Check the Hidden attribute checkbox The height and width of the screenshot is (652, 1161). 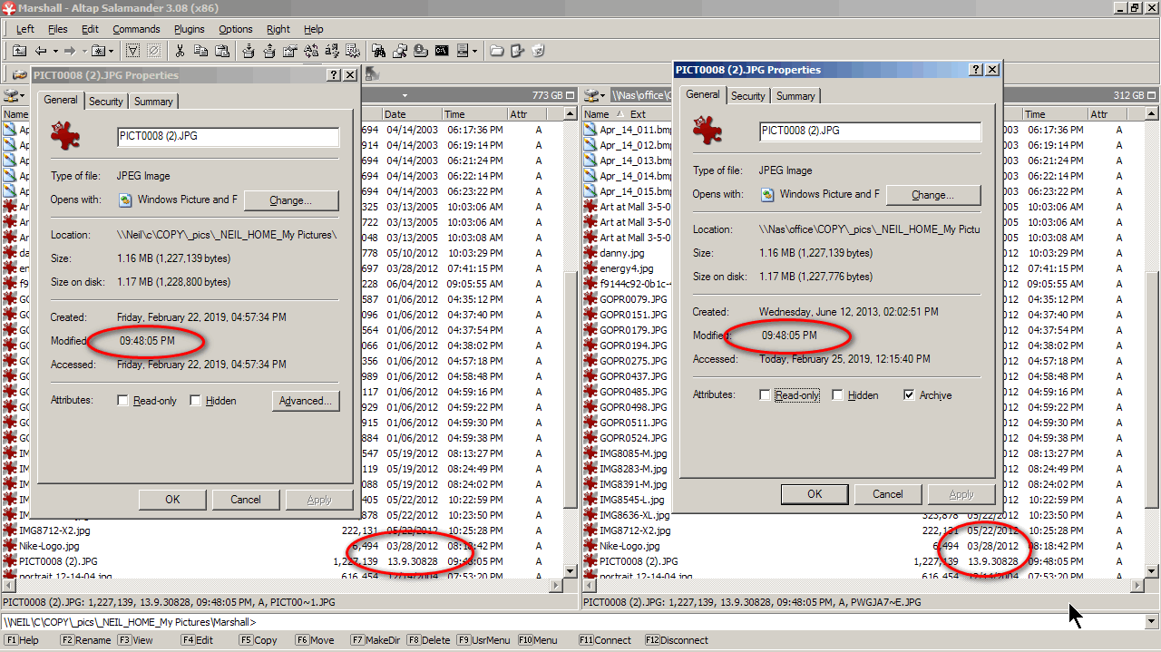pyautogui.click(x=837, y=394)
